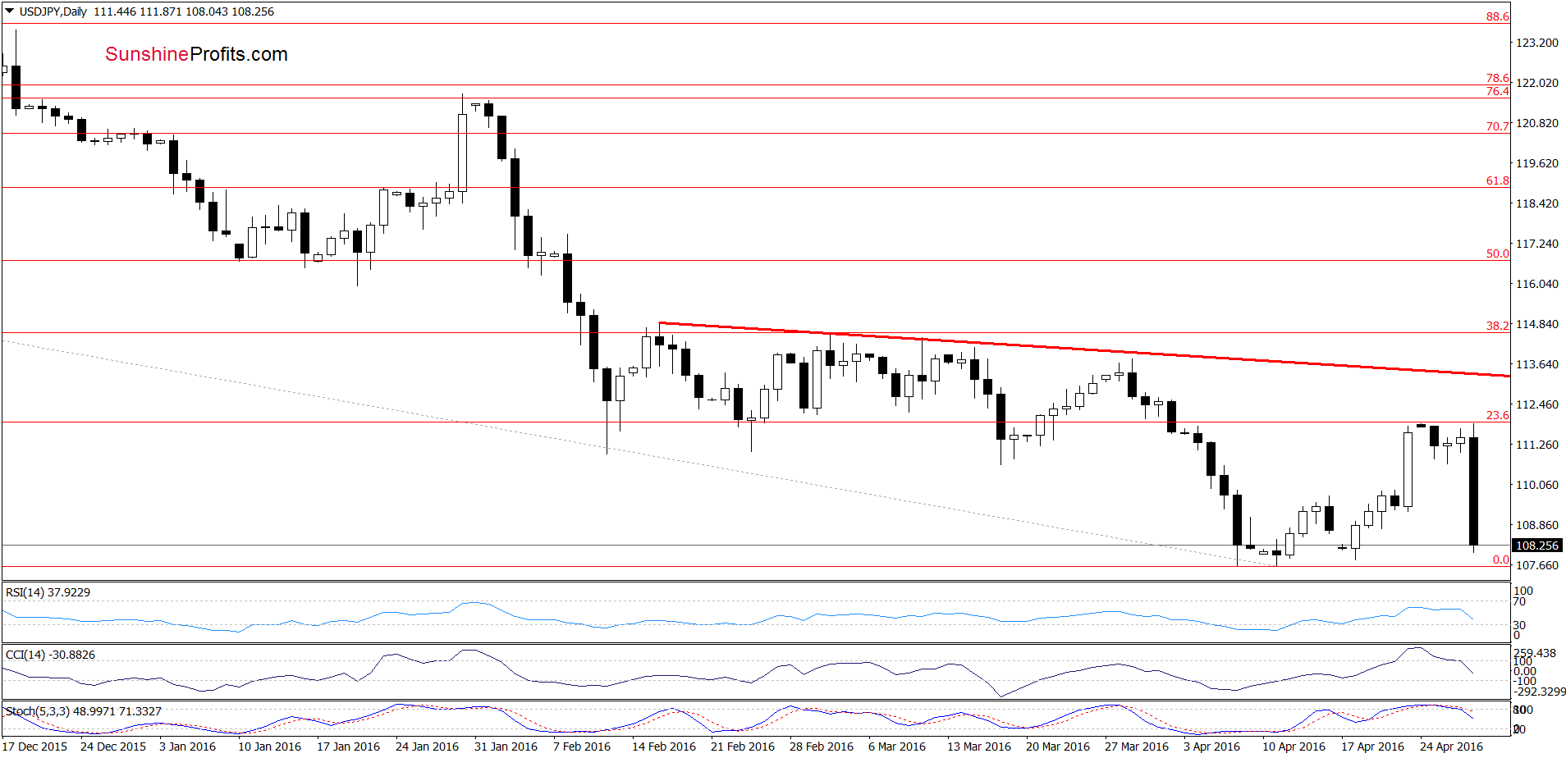The image size is (1566, 758).
Task: Click the 24 Jan 2016 date label
Action: (x=427, y=747)
